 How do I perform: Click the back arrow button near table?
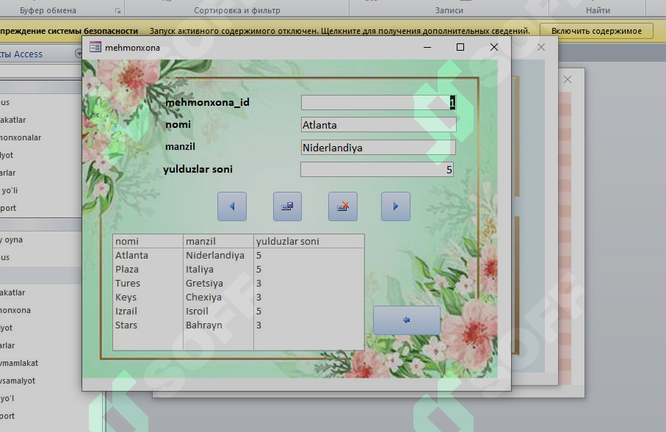[x=407, y=320]
